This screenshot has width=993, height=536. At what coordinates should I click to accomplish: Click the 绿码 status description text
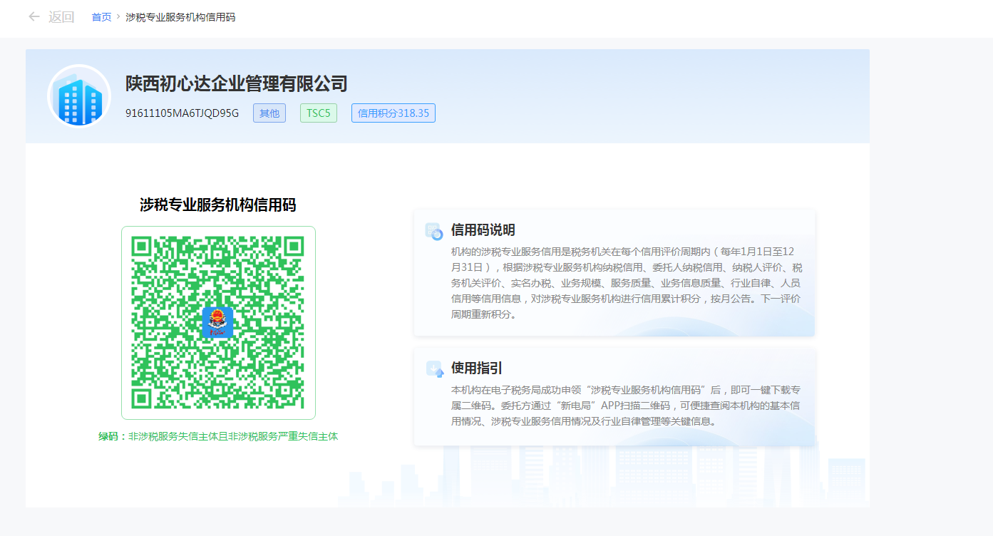coord(218,436)
